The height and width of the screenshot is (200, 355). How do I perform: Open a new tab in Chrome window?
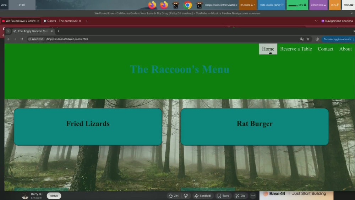pos(59,31)
